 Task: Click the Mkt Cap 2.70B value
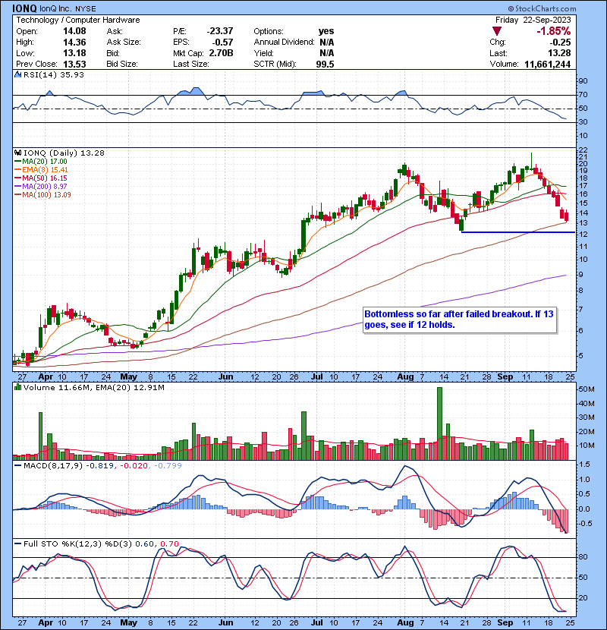[221, 53]
